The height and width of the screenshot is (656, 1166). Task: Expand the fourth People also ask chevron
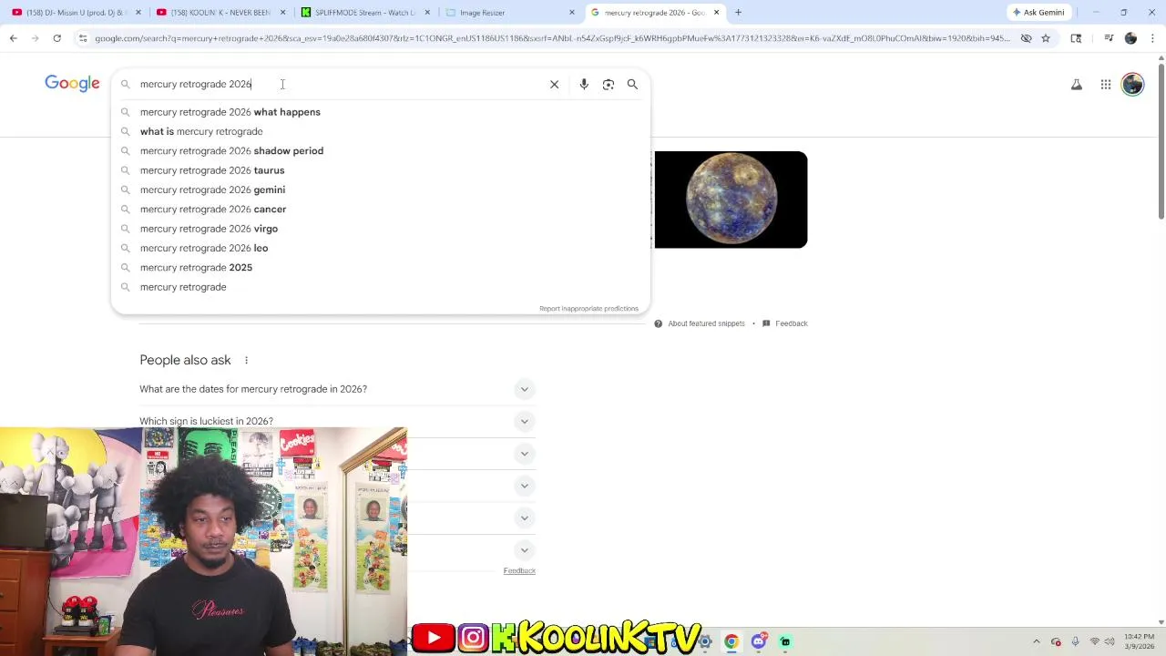coord(524,486)
